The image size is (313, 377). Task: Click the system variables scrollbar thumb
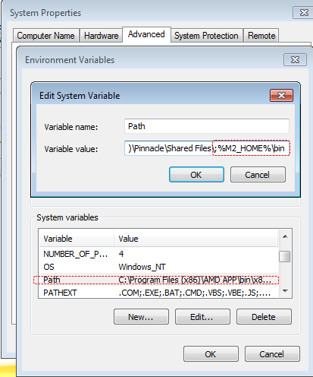285,256
